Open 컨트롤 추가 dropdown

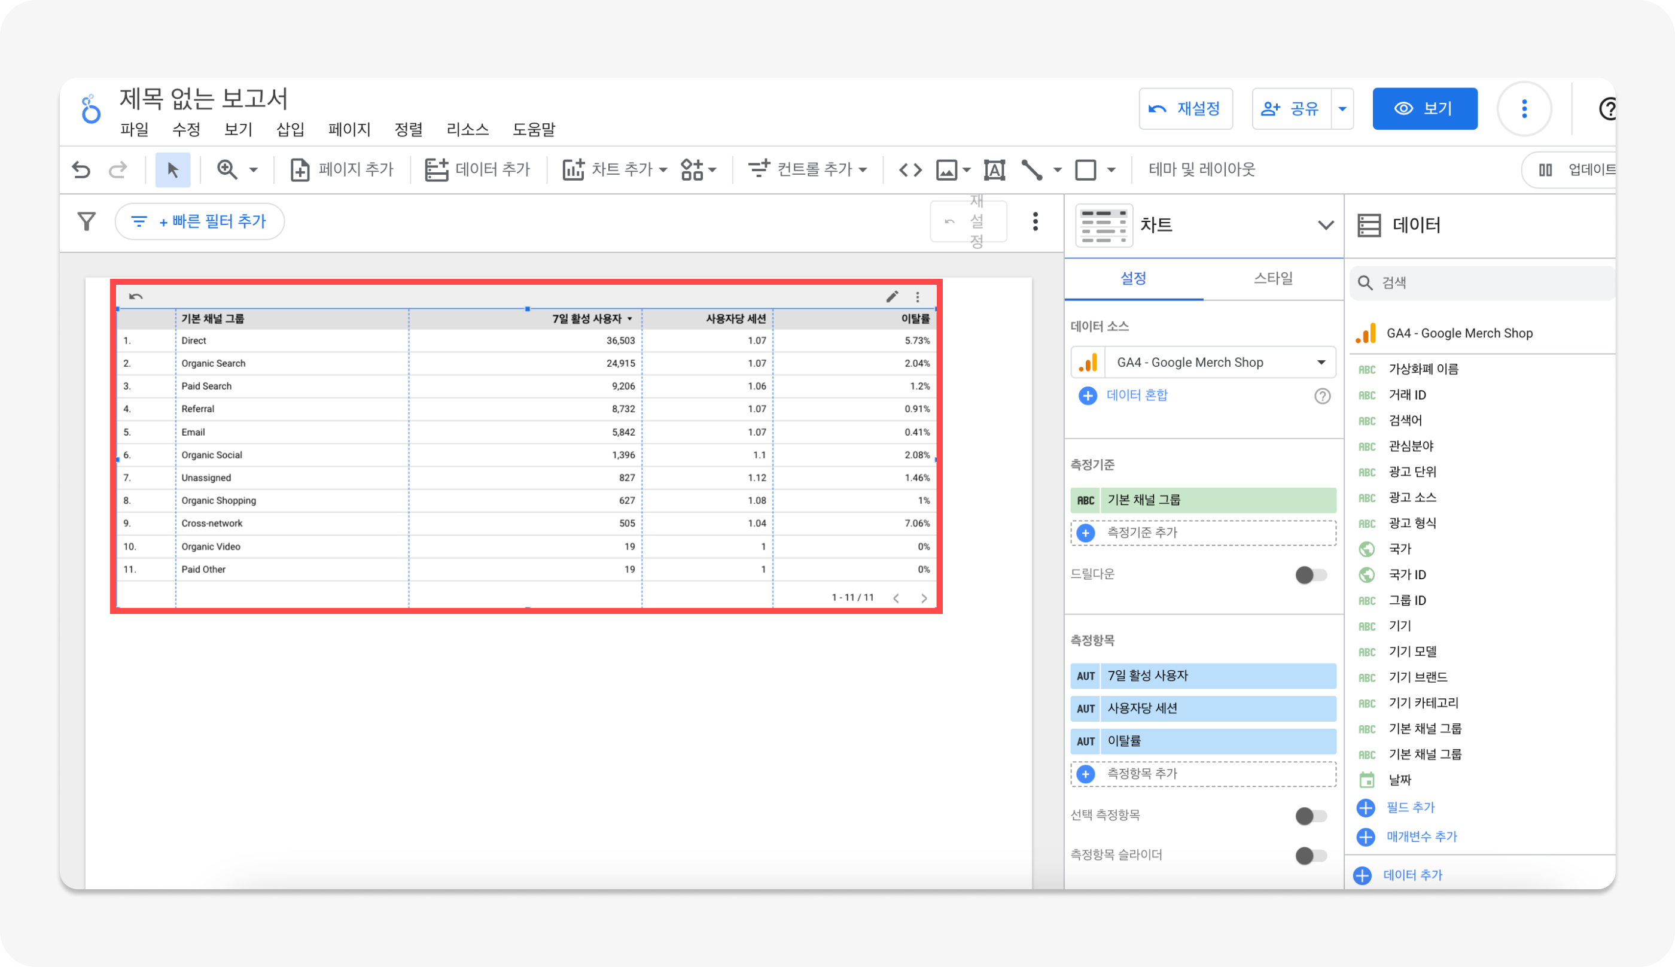point(808,170)
